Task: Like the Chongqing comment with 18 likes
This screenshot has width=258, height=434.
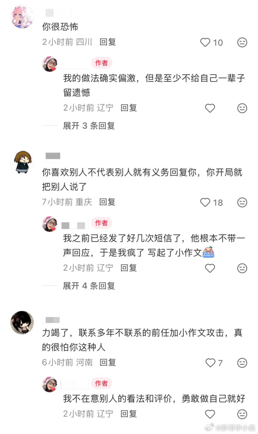Action: (x=205, y=202)
